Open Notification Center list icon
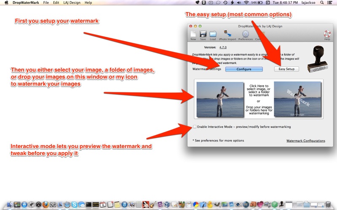 tap(329, 3)
